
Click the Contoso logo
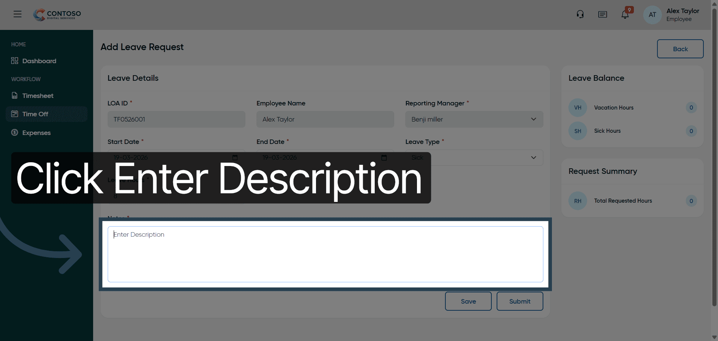[x=57, y=15]
